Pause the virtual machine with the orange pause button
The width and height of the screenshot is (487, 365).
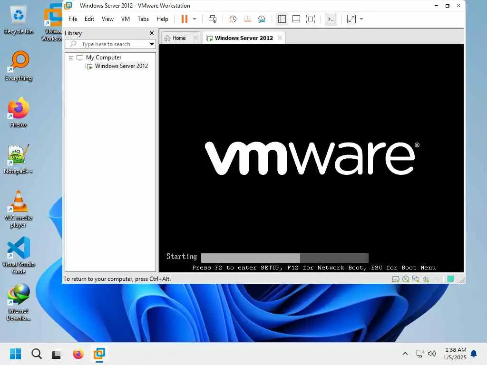184,19
